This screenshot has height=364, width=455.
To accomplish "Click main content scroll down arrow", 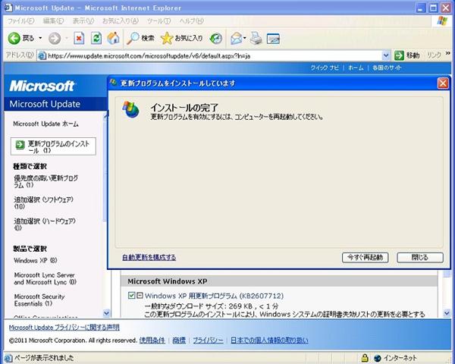I will (x=447, y=313).
